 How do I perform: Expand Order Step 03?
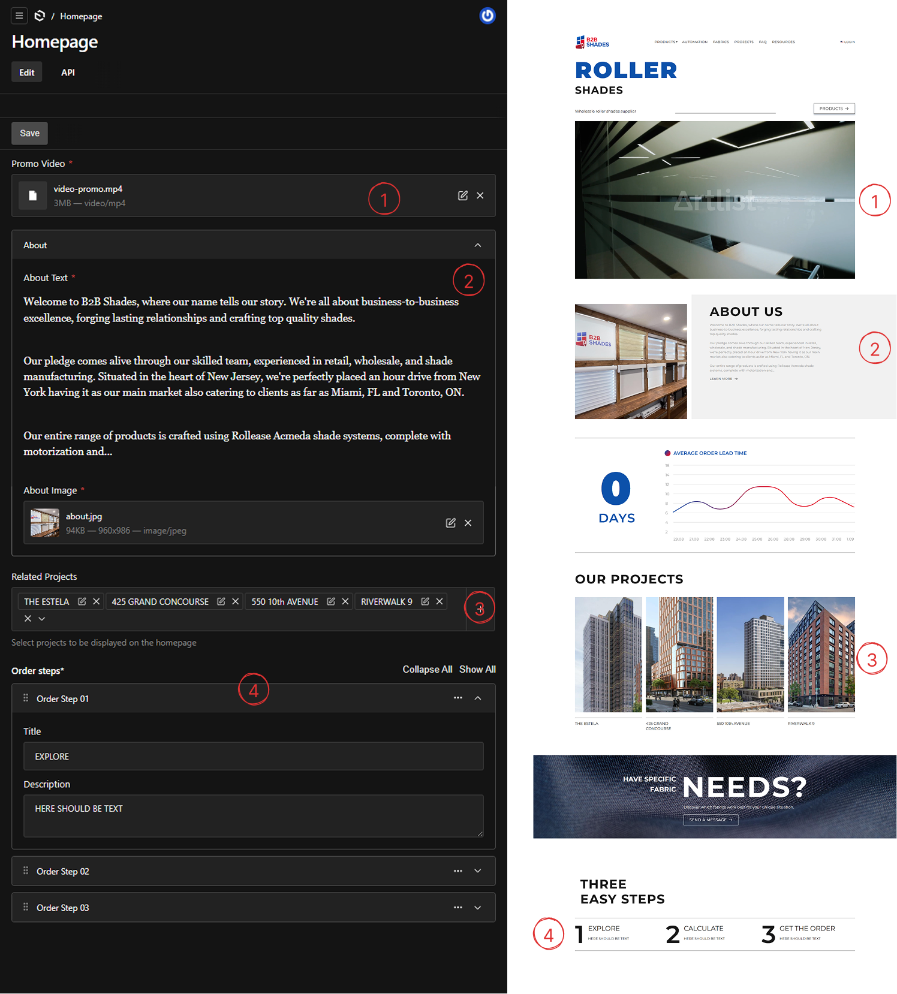(x=478, y=907)
